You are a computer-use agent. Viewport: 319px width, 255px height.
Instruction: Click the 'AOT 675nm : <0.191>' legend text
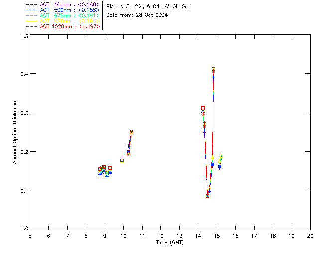coord(70,15)
